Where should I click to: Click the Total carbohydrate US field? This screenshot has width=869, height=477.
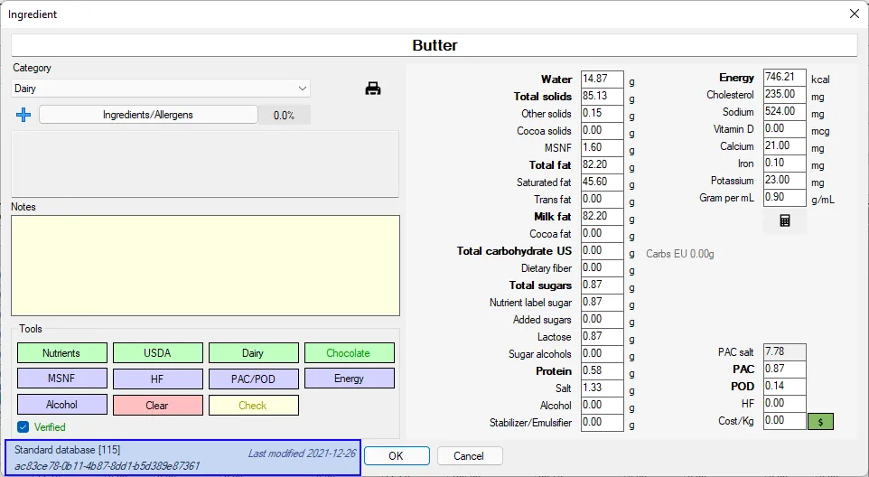point(602,251)
